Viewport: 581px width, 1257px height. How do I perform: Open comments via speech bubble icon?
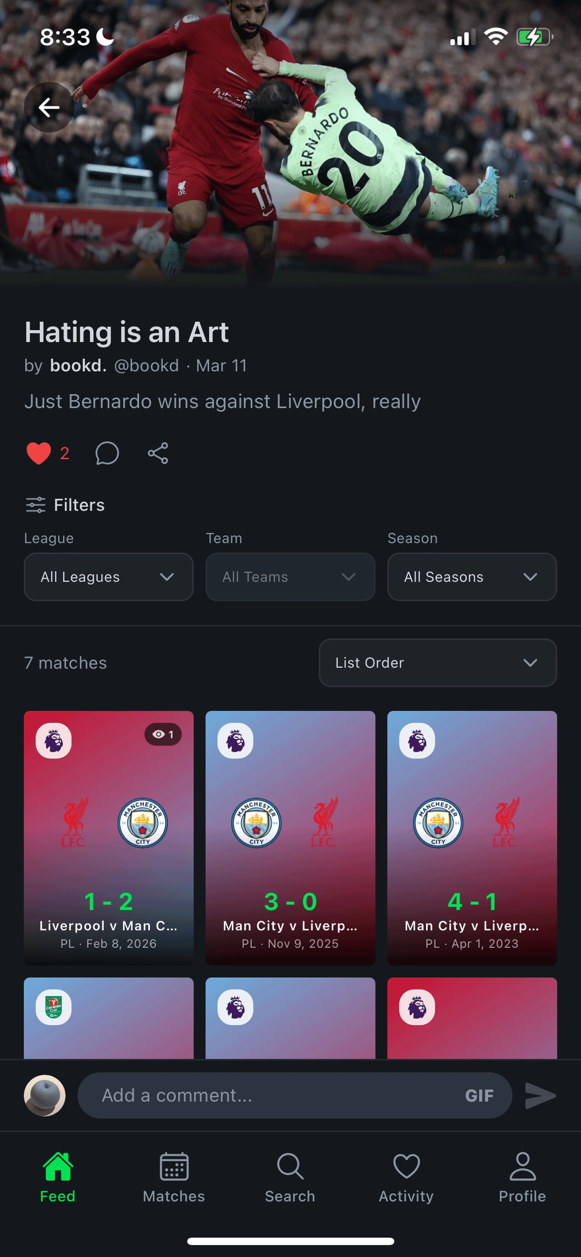(107, 453)
